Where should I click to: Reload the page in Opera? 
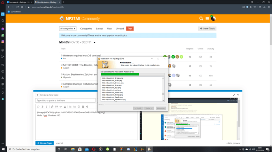17,7
